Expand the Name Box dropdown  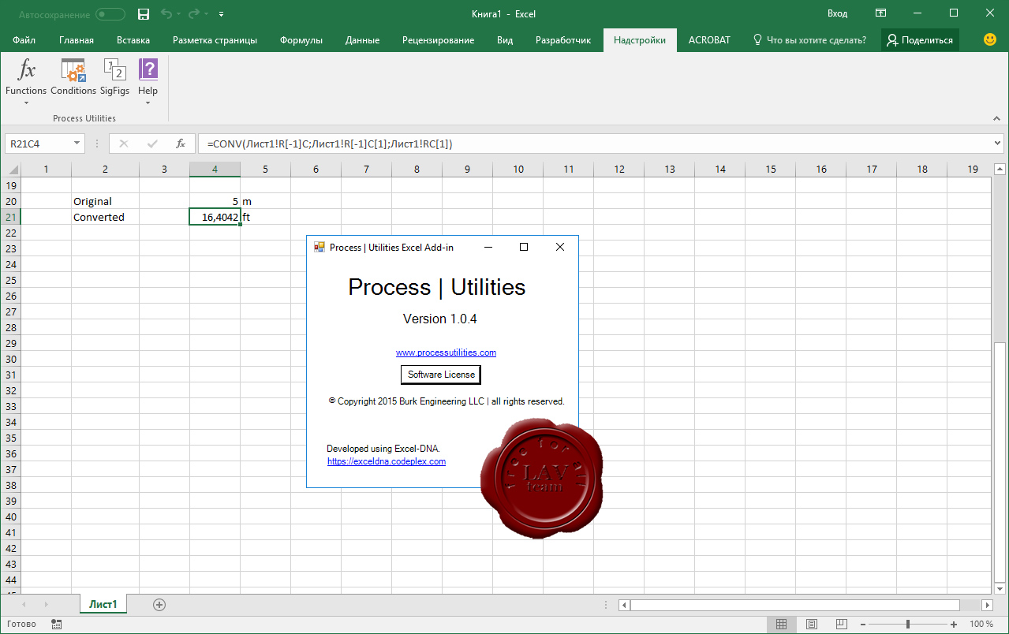point(77,144)
